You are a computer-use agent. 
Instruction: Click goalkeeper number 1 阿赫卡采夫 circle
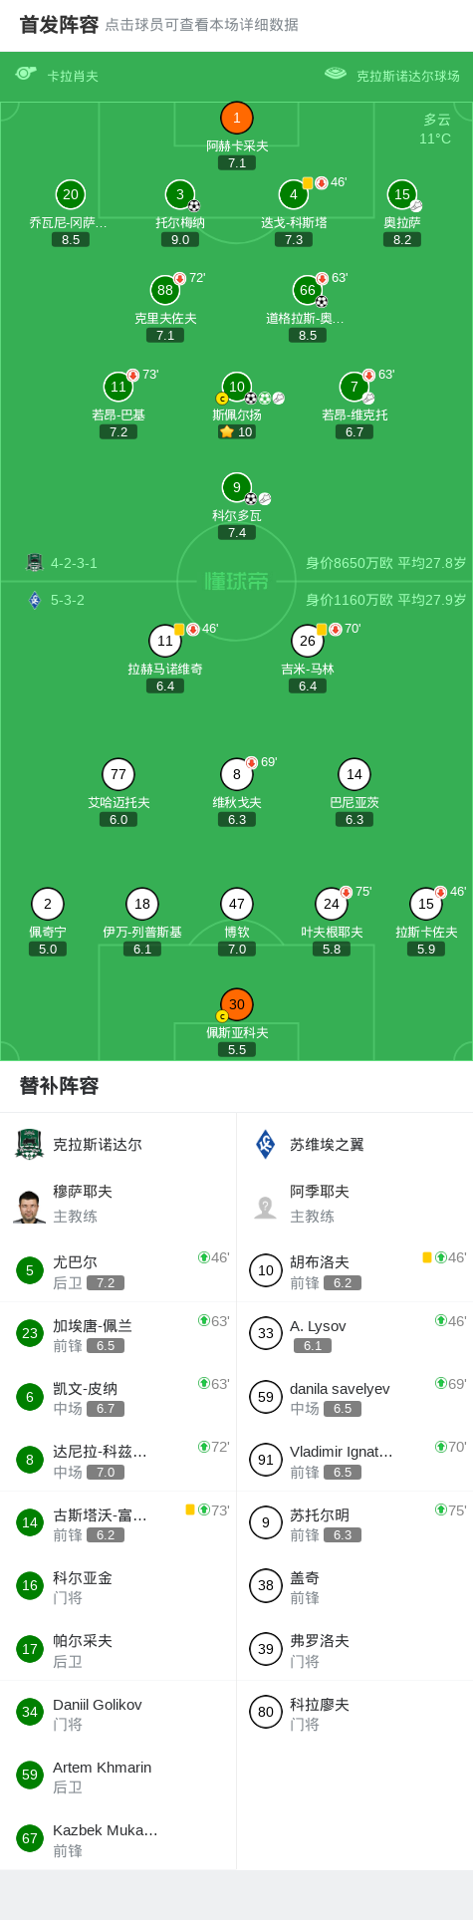coord(236,118)
